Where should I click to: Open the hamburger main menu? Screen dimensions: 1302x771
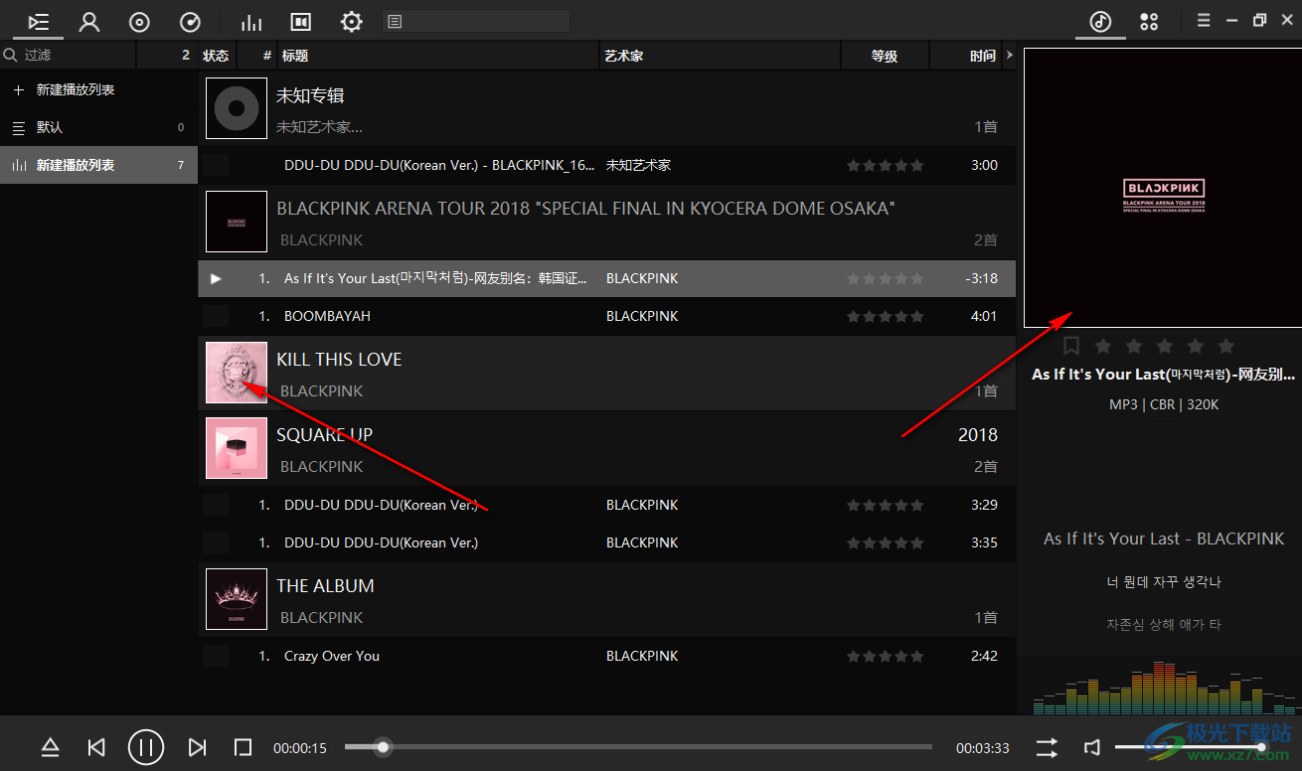click(1204, 20)
